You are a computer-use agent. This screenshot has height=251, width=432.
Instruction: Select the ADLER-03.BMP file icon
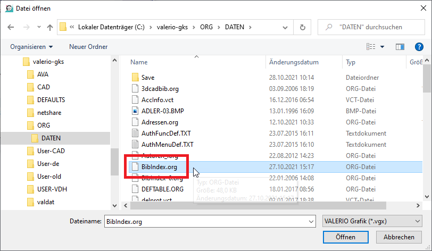135,111
